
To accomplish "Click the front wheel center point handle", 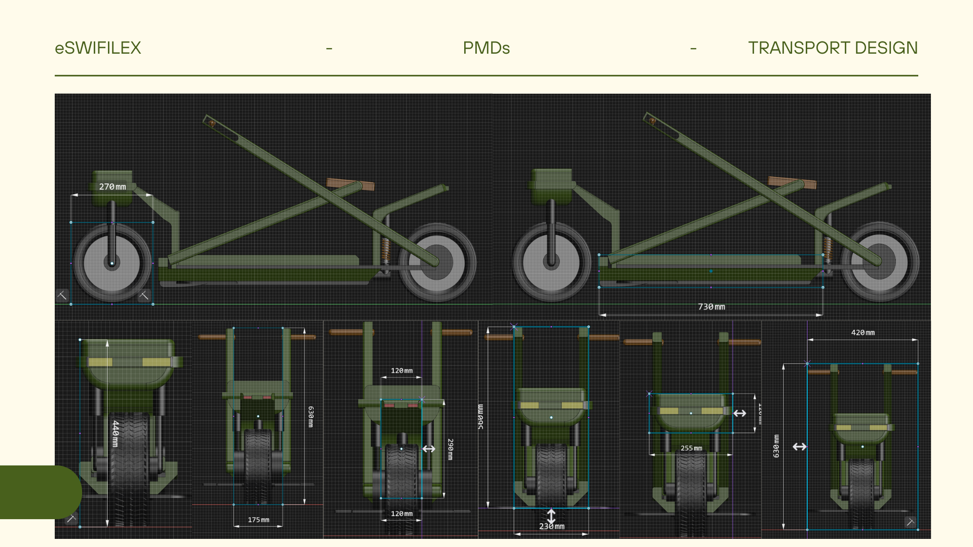I will 112,263.
